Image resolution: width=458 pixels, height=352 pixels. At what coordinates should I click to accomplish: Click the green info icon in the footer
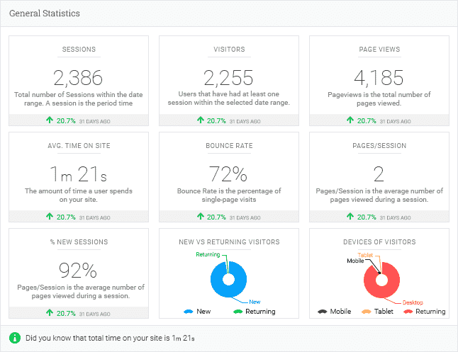15,338
